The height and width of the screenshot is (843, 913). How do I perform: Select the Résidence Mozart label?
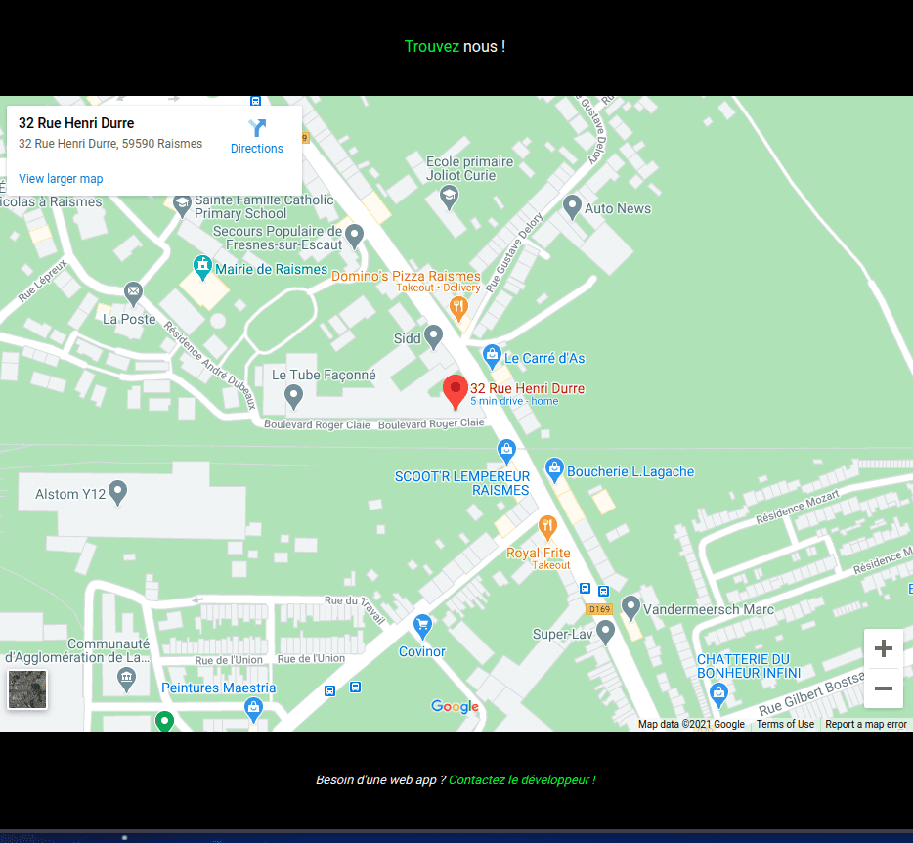798,507
